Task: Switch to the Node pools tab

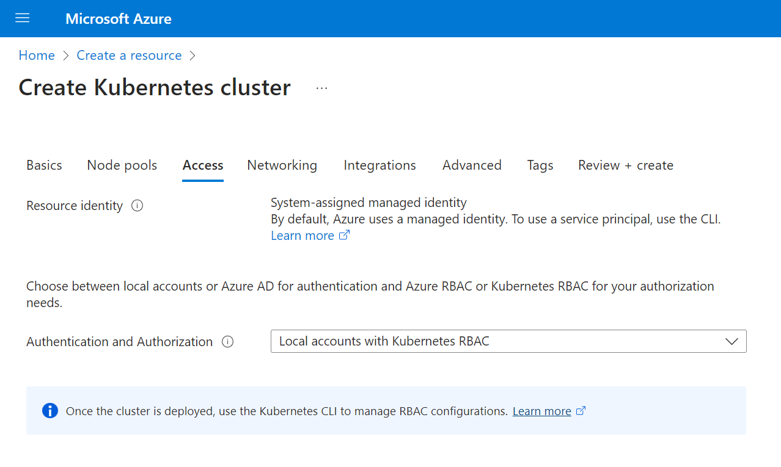Action: click(x=122, y=165)
